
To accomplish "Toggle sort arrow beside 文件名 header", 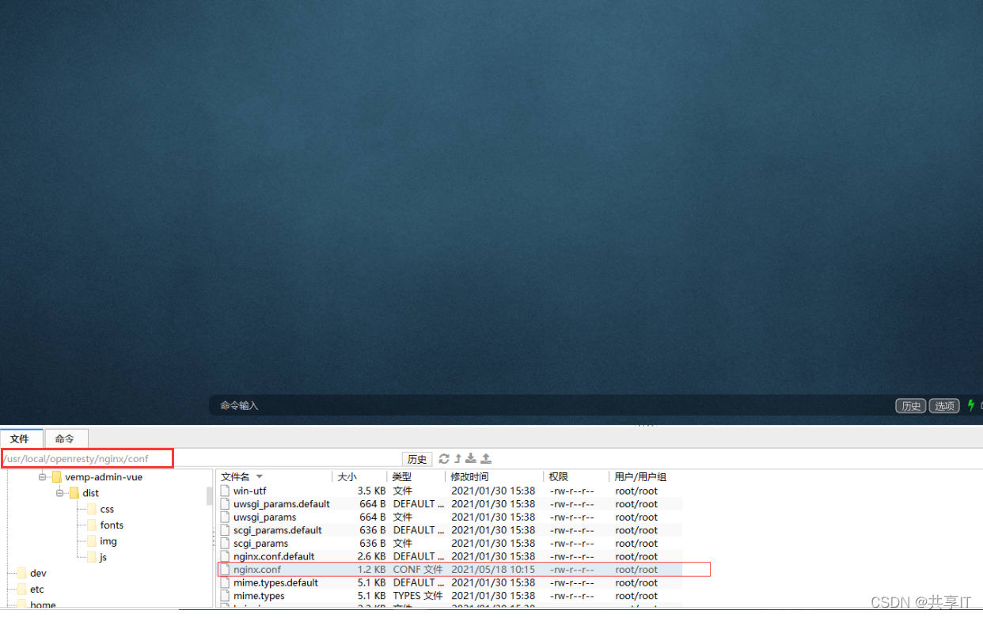I will tap(259, 477).
